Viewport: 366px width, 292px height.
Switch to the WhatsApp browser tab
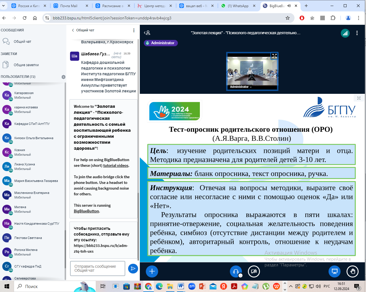point(238,6)
